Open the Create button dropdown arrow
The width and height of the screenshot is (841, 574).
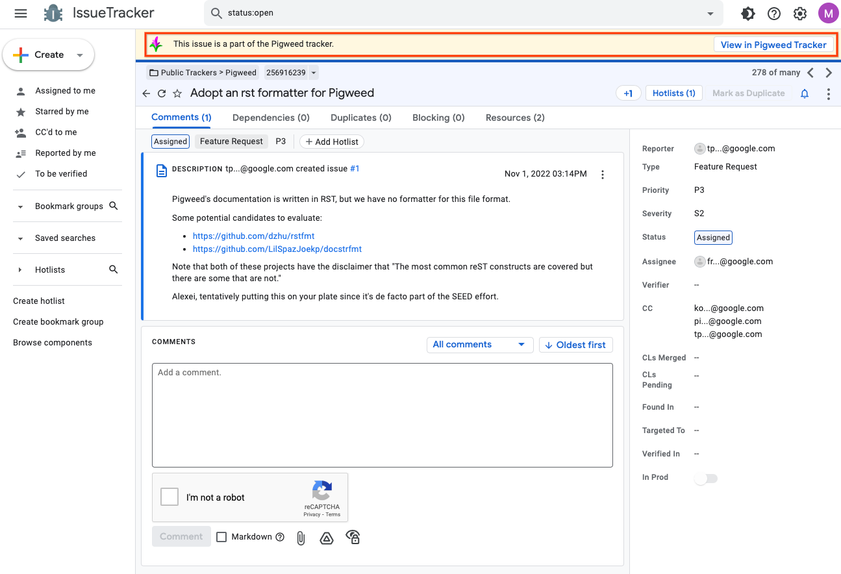(x=80, y=55)
